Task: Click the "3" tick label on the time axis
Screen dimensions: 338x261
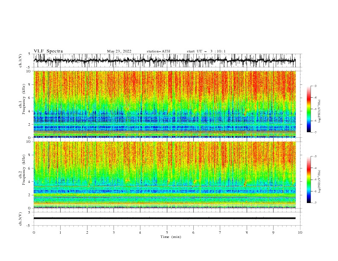Action: point(114,232)
